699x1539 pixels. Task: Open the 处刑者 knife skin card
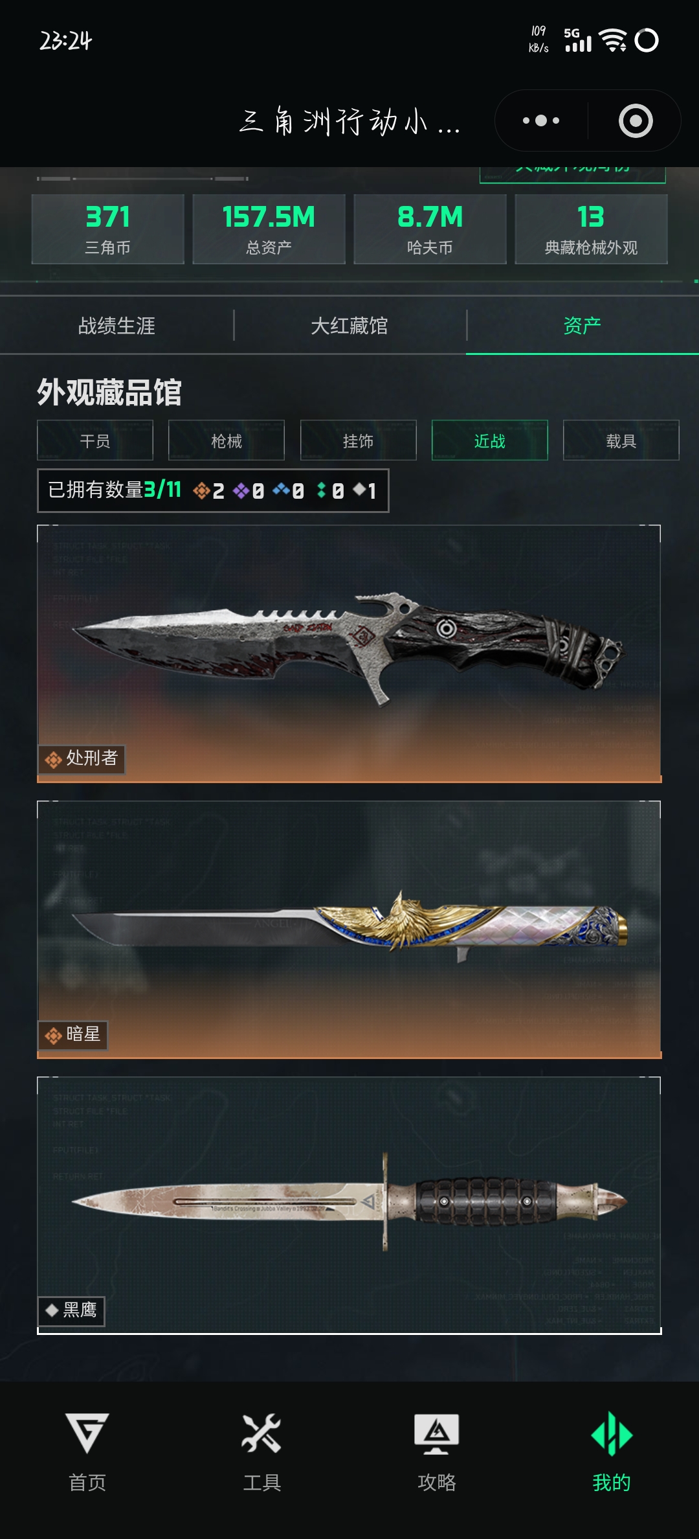pos(349,654)
